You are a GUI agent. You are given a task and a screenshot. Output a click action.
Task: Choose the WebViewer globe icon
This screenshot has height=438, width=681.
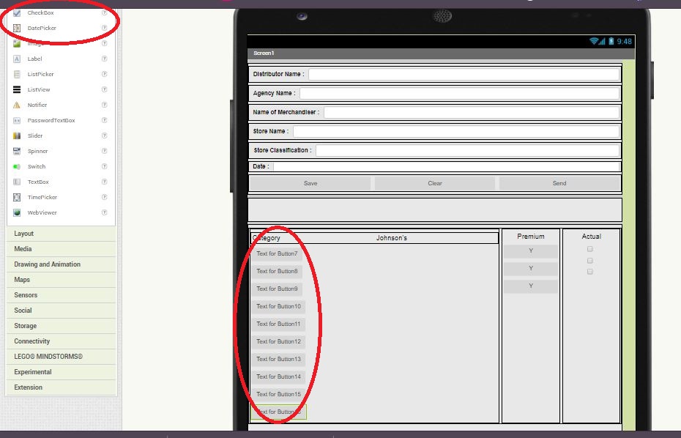pos(17,212)
